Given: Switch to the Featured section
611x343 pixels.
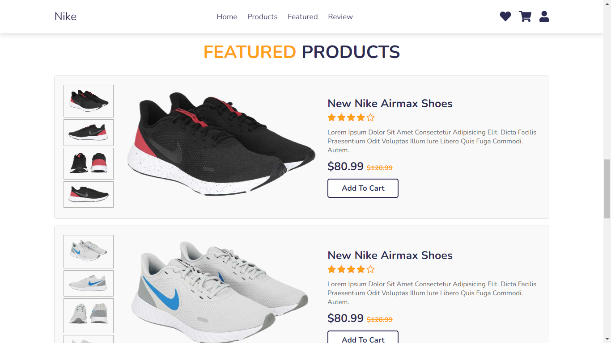Looking at the screenshot, I should point(302,17).
